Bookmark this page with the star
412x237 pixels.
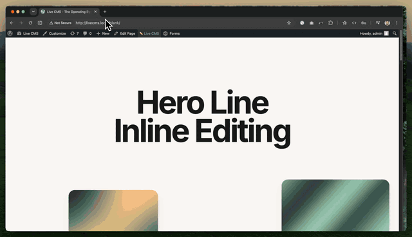point(289,23)
